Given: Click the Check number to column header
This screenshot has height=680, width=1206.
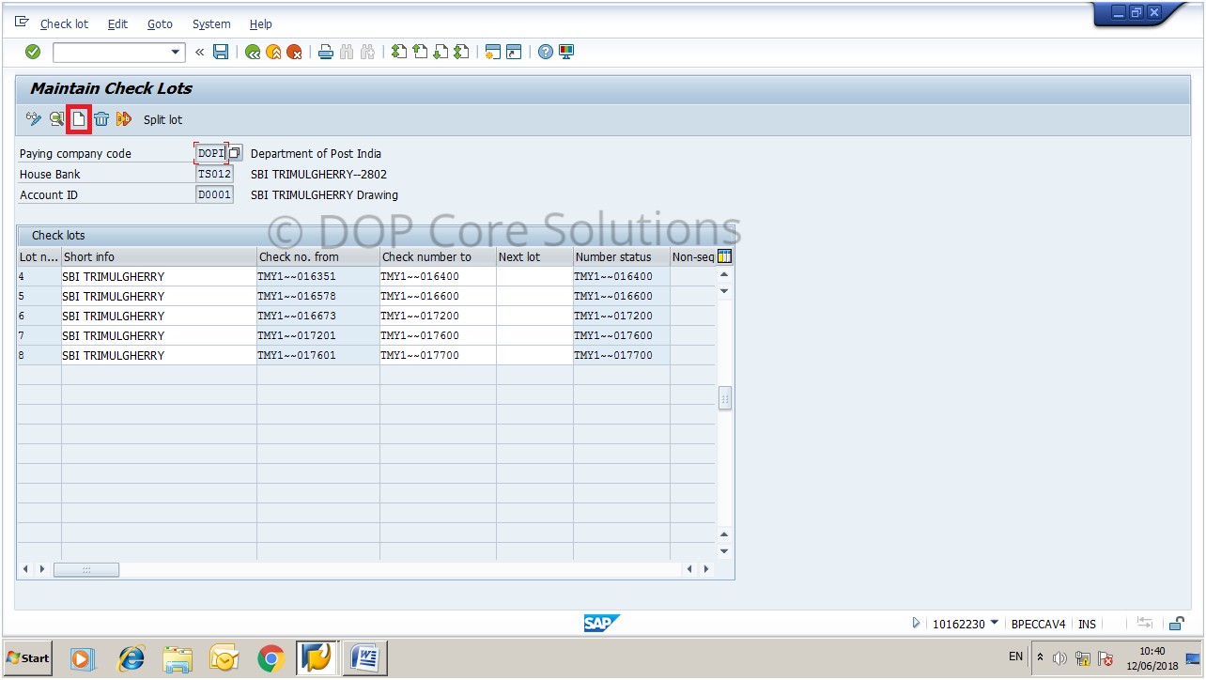Looking at the screenshot, I should [438, 256].
